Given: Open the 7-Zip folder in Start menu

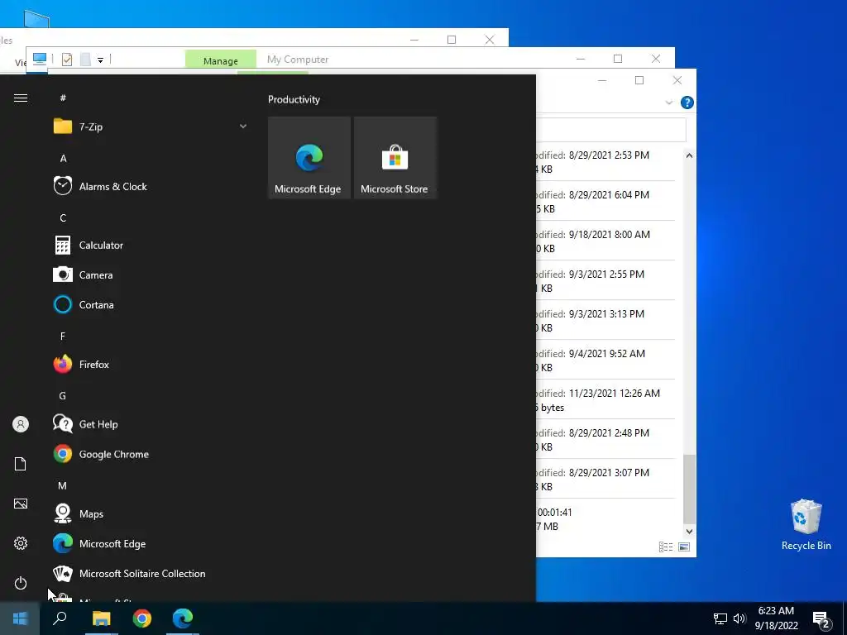Looking at the screenshot, I should click(x=150, y=127).
